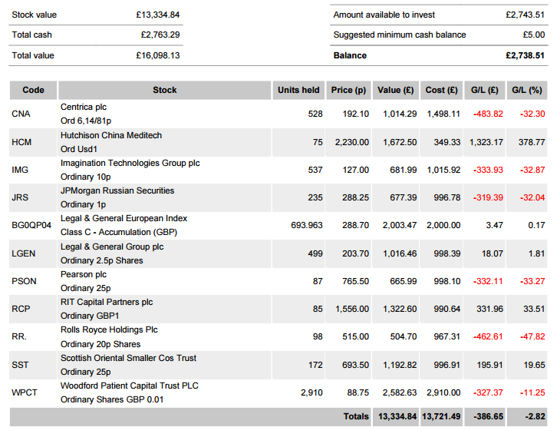Click the Stock column header
The width and height of the screenshot is (560, 437).
165,90
